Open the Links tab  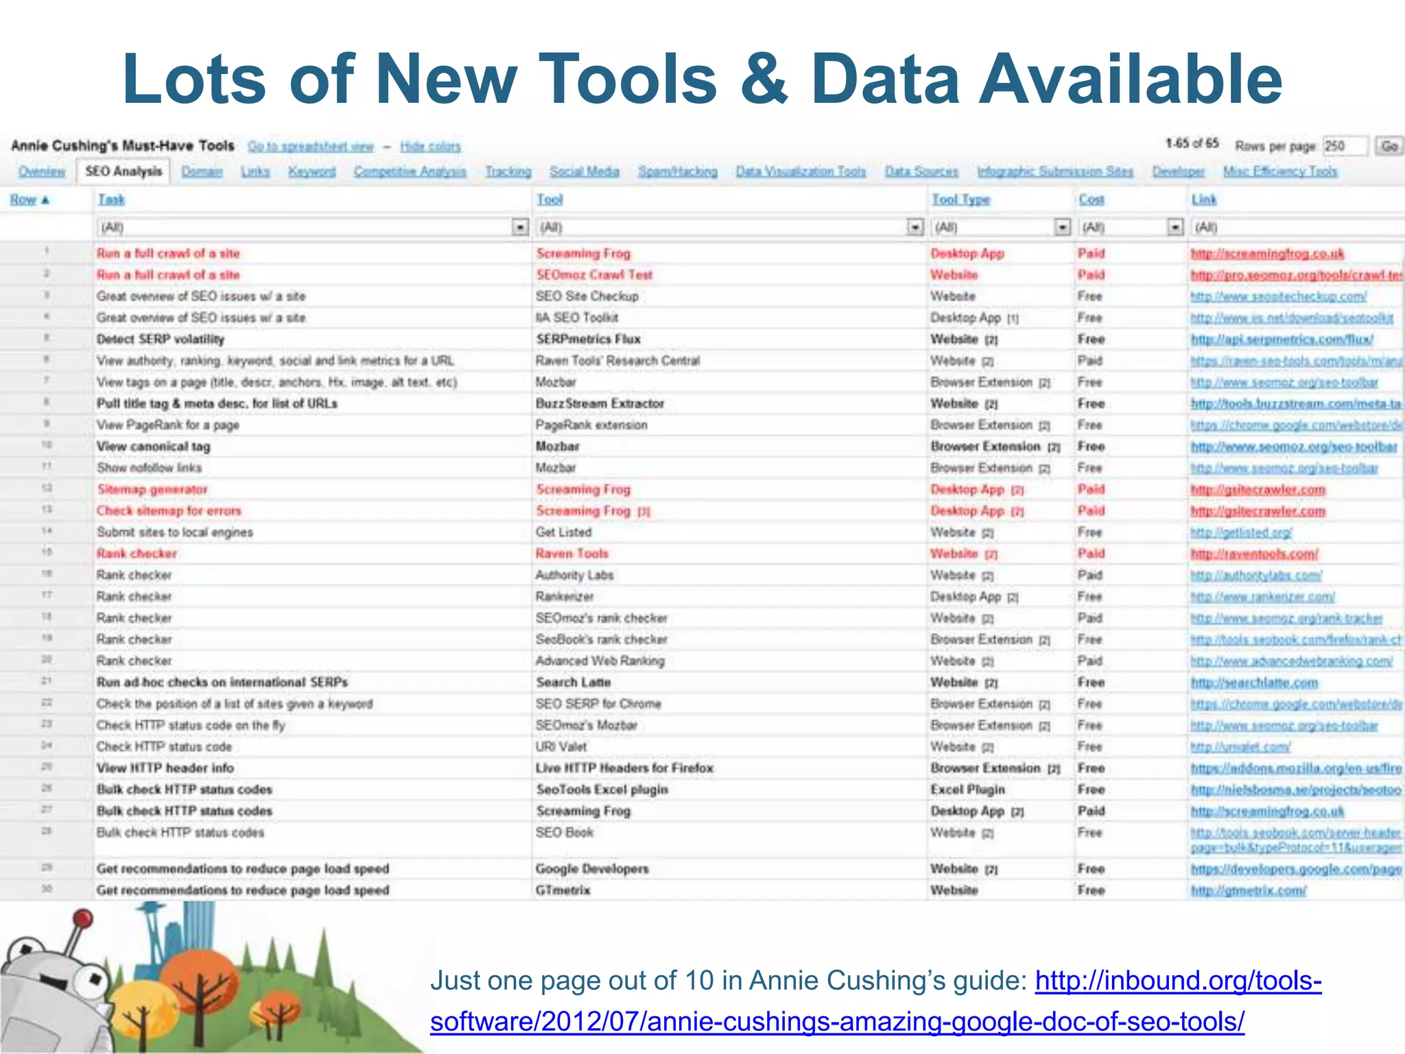coord(255,172)
